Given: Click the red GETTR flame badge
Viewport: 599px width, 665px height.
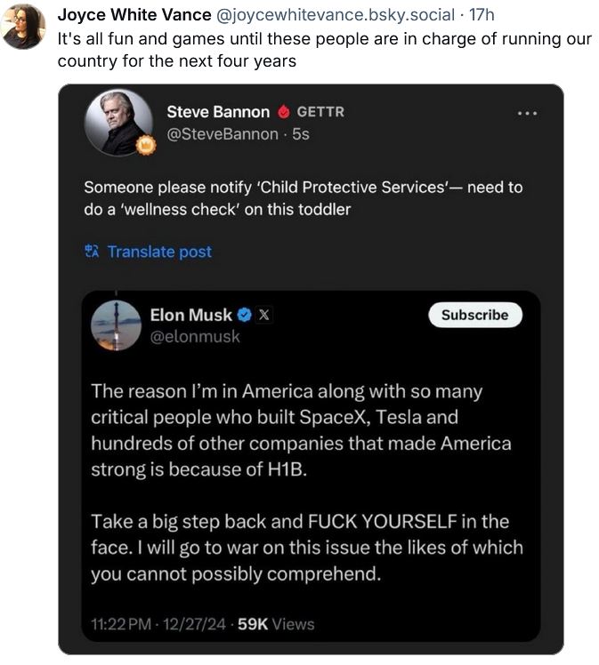Looking at the screenshot, I should click(284, 112).
